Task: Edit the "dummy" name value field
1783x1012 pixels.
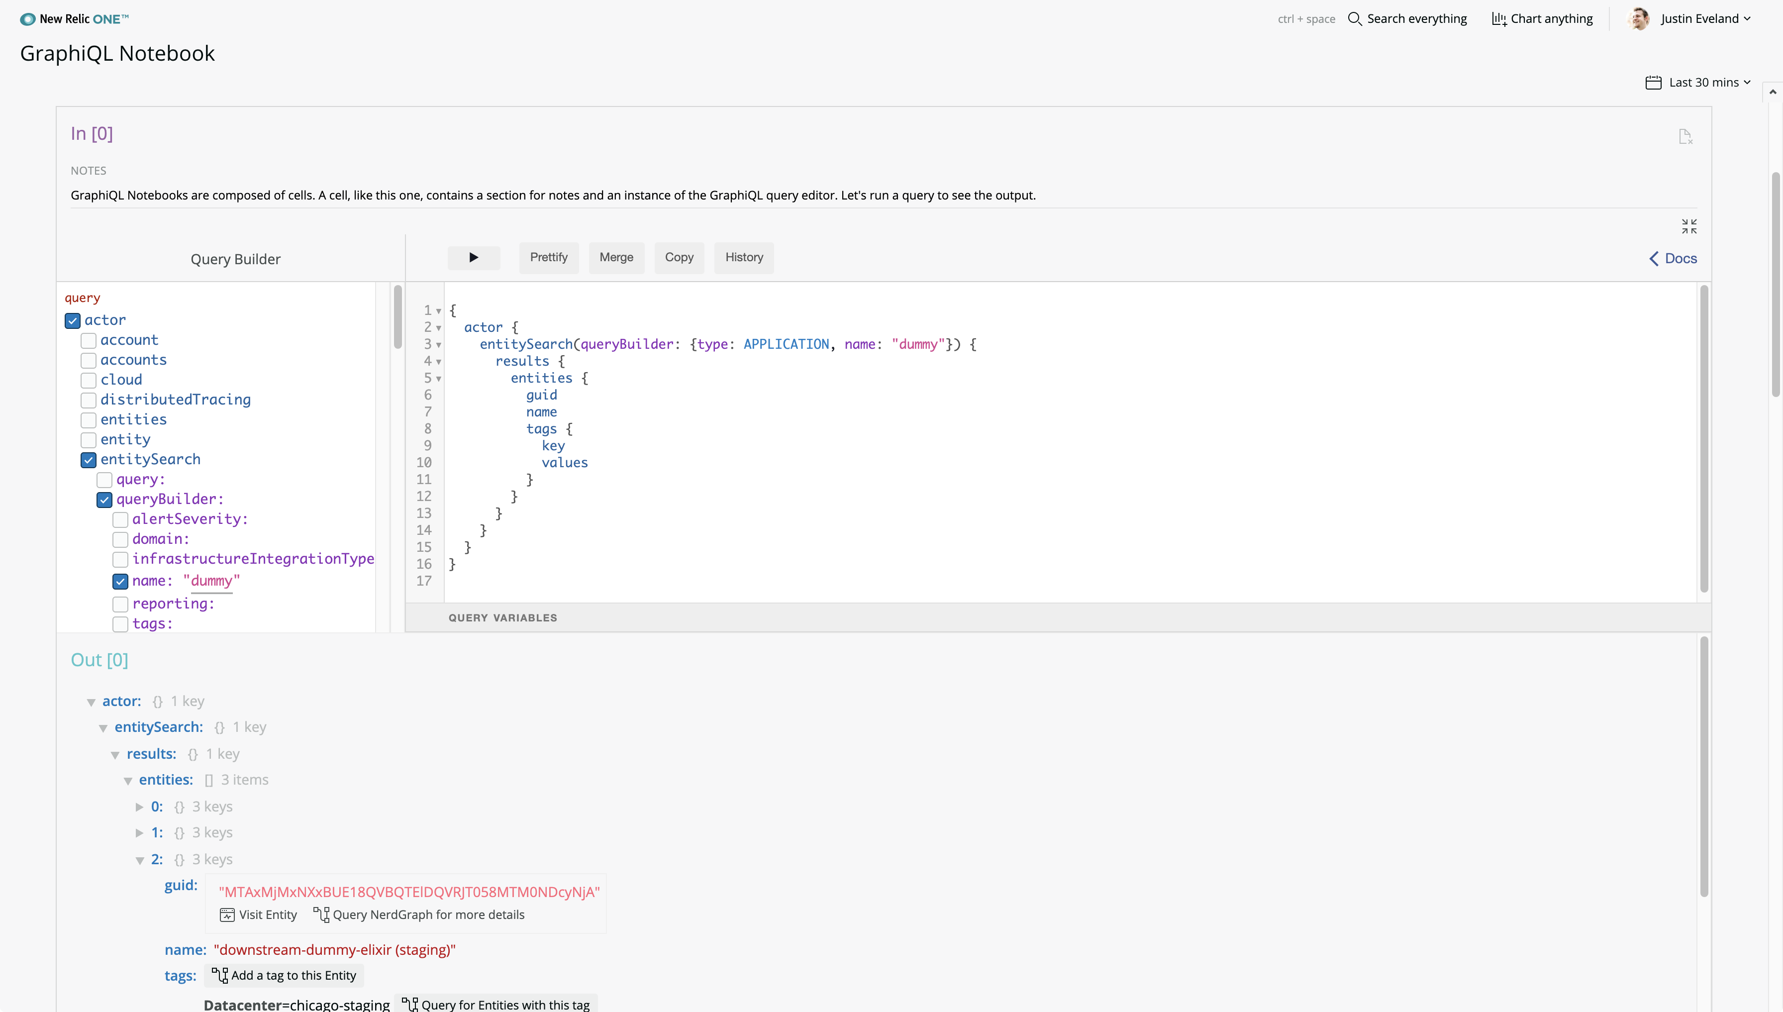Action: [211, 581]
